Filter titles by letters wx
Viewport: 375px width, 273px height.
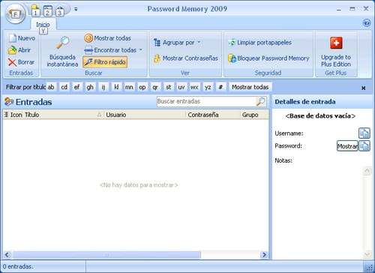(194, 87)
